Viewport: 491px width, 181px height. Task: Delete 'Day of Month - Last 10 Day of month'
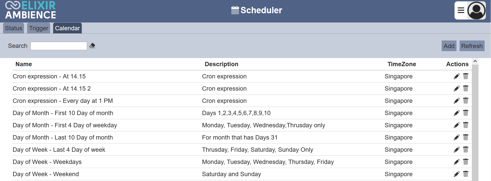tap(466, 137)
